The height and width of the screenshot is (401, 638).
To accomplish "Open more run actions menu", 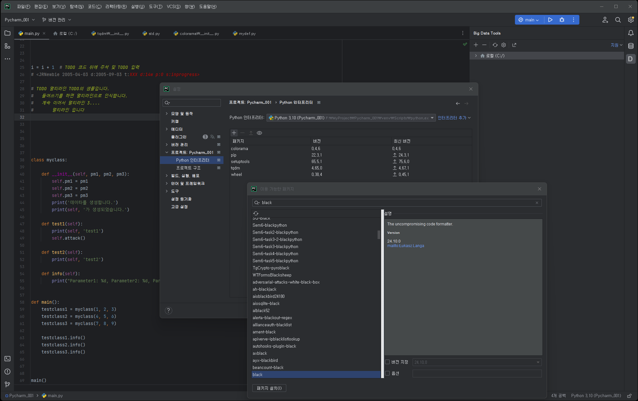I will [x=574, y=20].
